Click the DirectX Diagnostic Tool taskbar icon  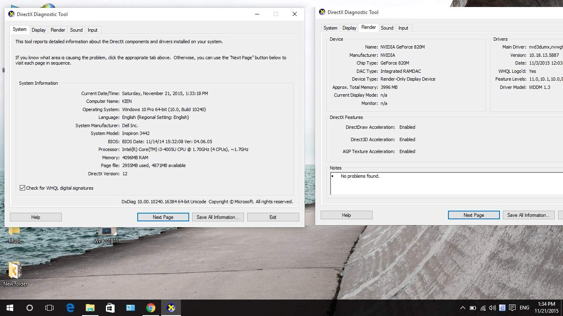pos(171,307)
